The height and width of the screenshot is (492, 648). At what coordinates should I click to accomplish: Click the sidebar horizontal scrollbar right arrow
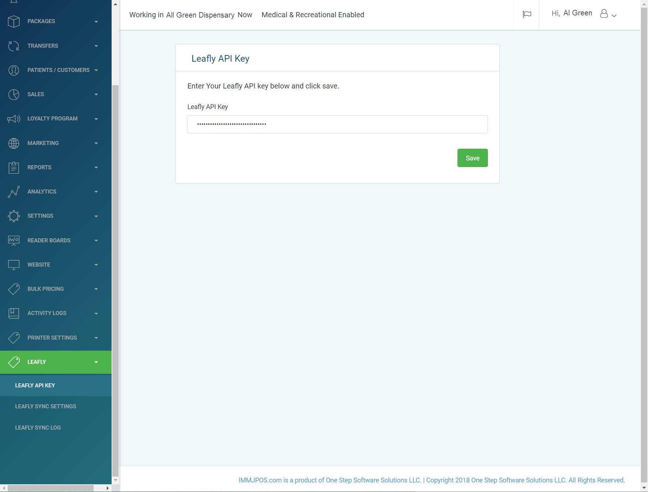click(107, 488)
